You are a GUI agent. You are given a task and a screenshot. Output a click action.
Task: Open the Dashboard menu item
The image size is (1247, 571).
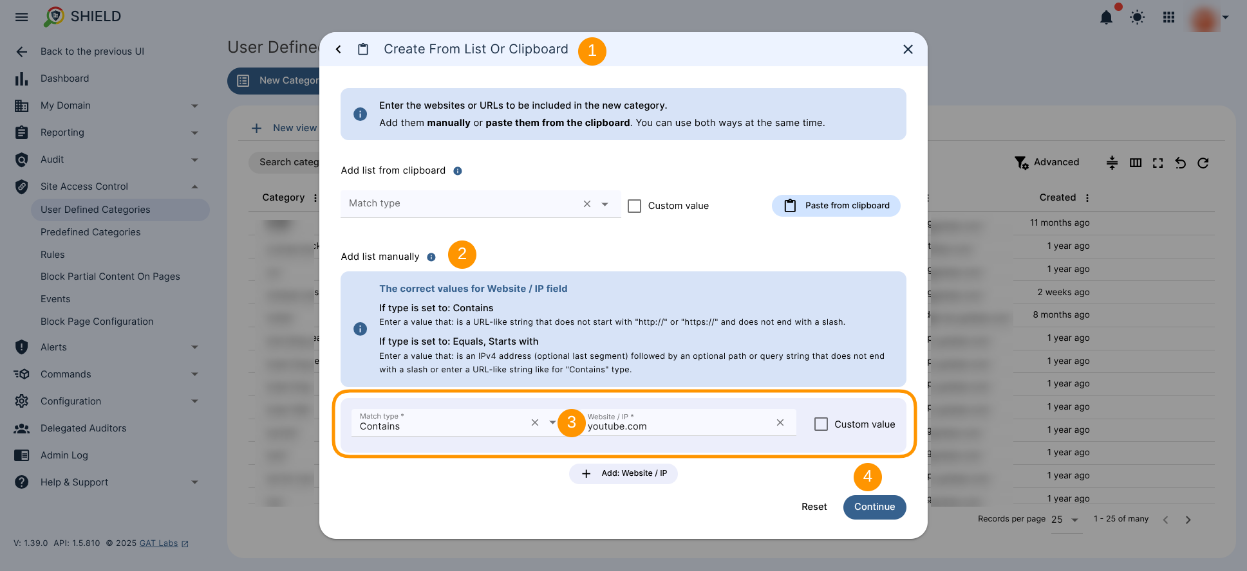pos(64,78)
